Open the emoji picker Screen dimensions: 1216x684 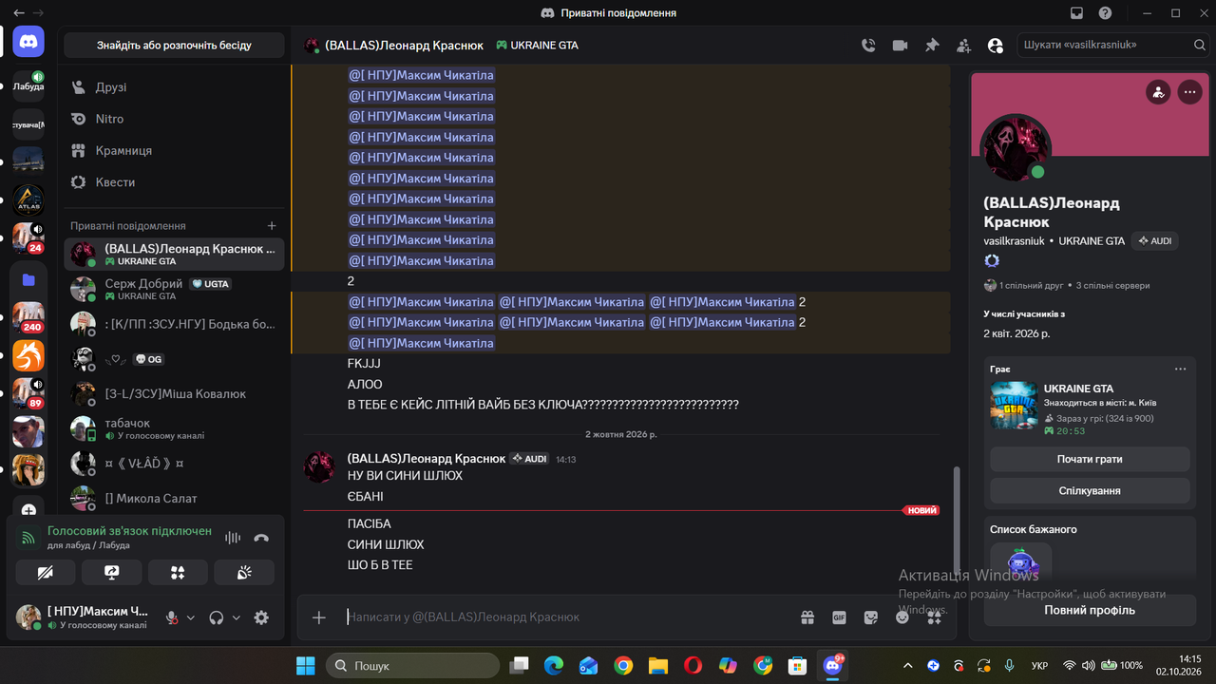click(x=902, y=617)
